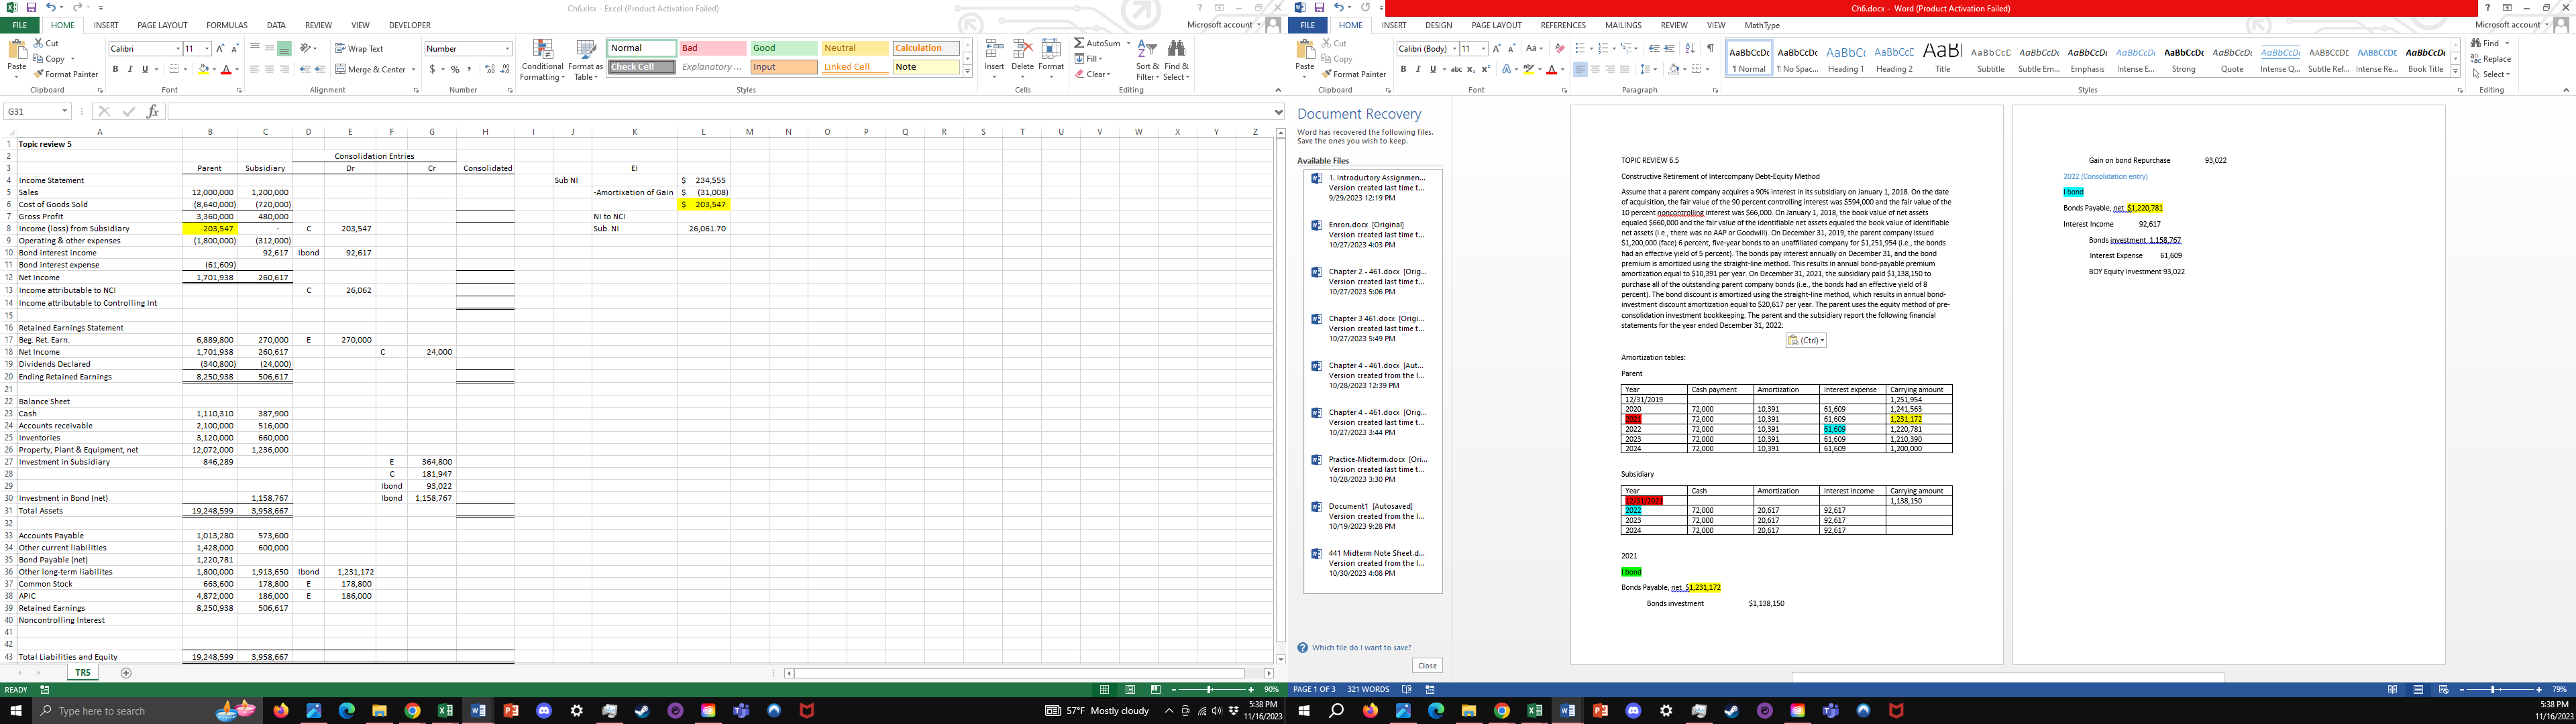
Task: Click the Document Recovery Close button
Action: tap(1427, 665)
